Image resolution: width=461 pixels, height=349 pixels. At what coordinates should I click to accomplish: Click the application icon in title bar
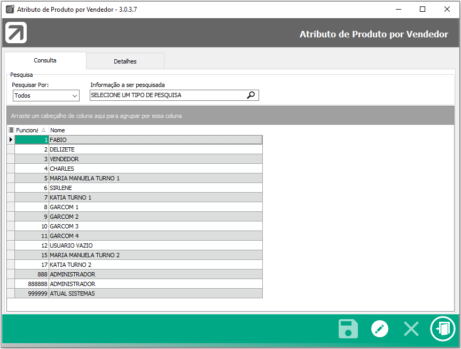point(10,9)
